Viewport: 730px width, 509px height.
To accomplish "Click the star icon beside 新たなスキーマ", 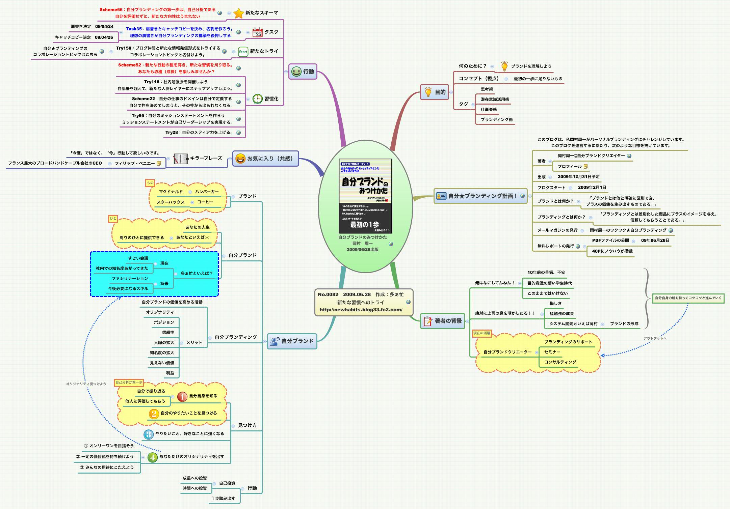I will (x=239, y=13).
